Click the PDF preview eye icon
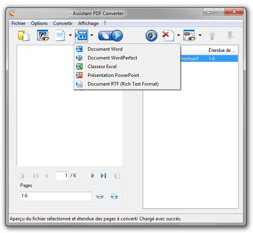 click(189, 36)
